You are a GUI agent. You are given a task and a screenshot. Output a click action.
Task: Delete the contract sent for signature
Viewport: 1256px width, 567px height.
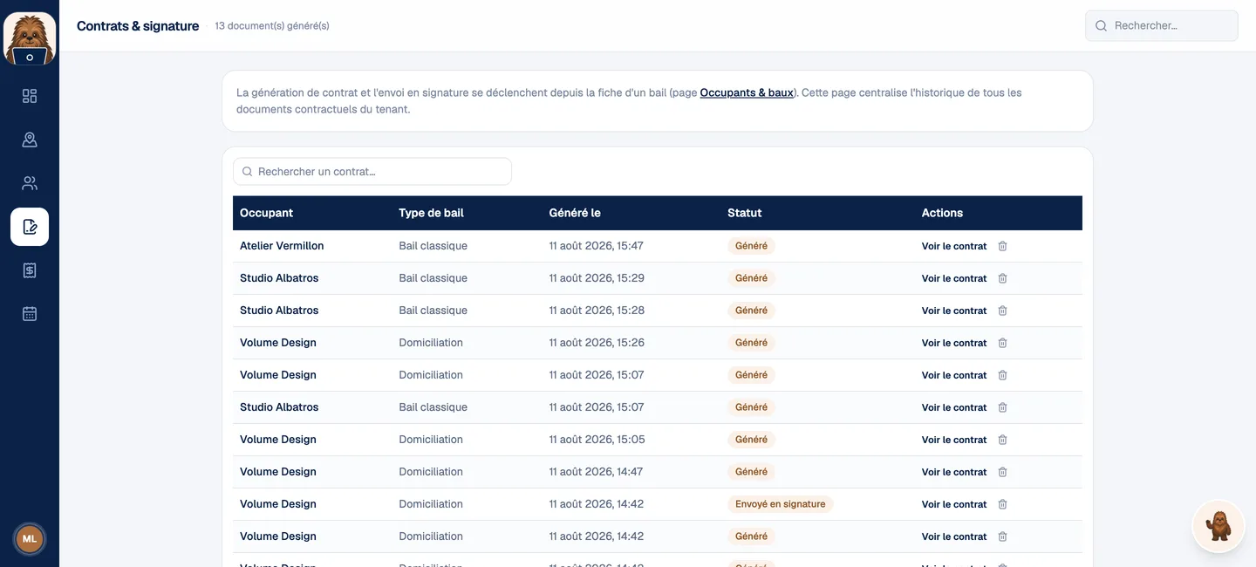(x=1002, y=504)
